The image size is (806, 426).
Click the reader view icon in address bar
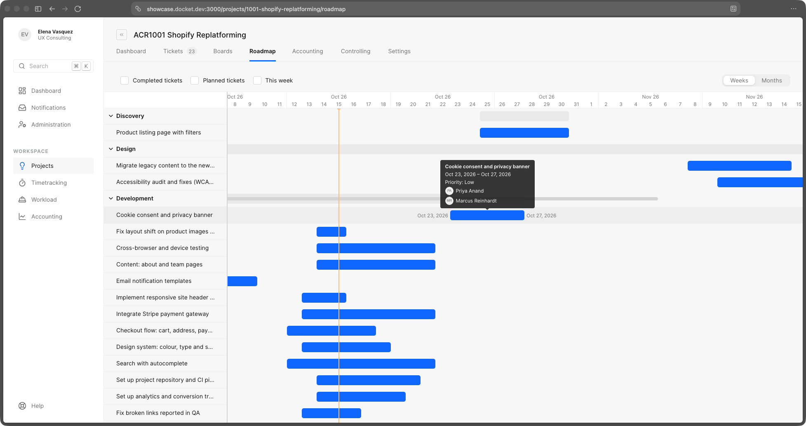[733, 9]
